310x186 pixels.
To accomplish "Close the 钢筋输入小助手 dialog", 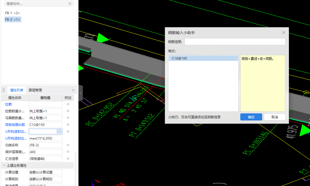I will pos(284,33).
